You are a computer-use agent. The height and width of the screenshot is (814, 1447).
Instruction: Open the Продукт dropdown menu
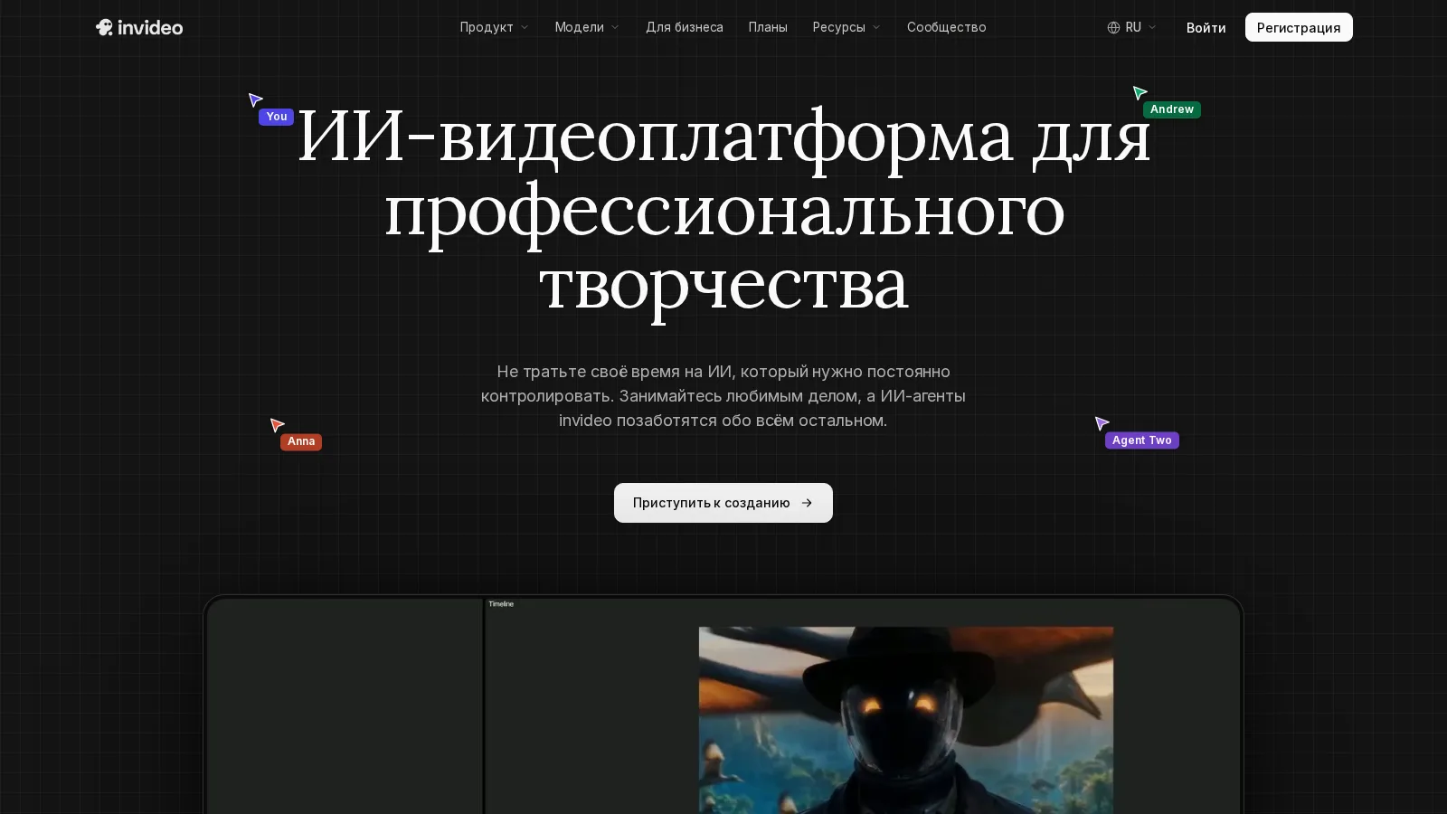[494, 27]
